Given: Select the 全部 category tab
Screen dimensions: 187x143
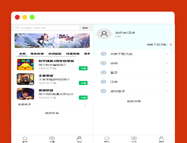Looking at the screenshot, I should 22,54.
